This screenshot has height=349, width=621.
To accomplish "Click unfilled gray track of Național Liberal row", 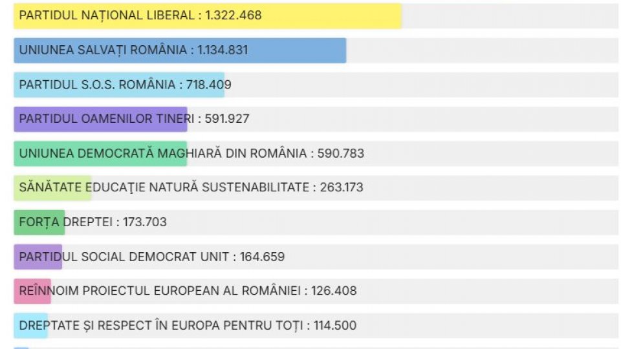I will [x=510, y=16].
